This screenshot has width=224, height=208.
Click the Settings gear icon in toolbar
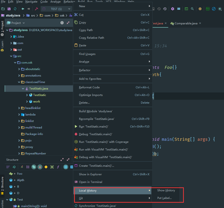click(172, 9)
